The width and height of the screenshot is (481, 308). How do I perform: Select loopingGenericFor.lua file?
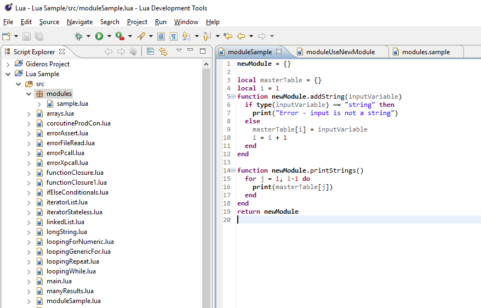tap(78, 252)
